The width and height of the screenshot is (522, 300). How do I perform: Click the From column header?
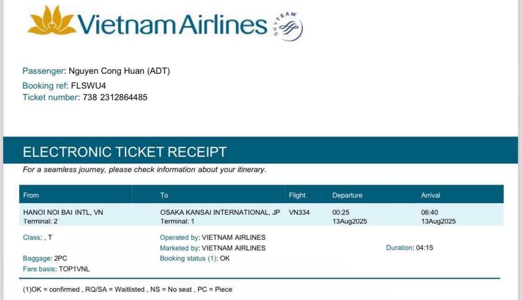(x=31, y=195)
